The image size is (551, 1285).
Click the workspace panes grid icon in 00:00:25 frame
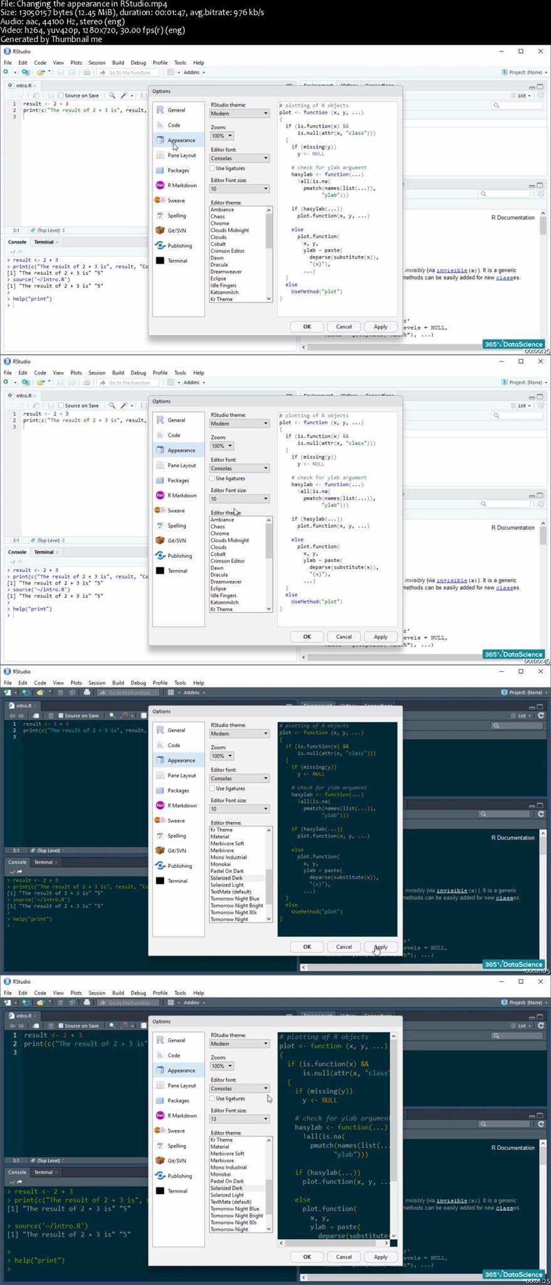171,72
